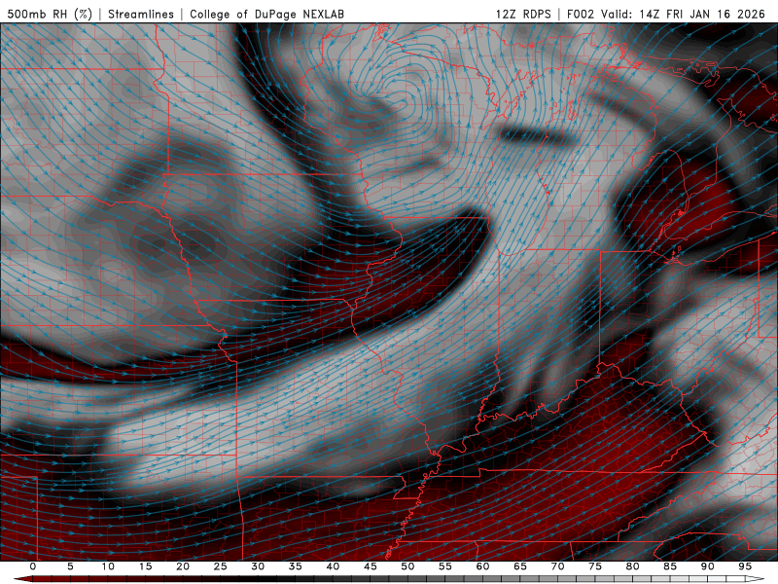The width and height of the screenshot is (778, 584).
Task: Click the "5" value on the color scale
Action: tap(70, 566)
